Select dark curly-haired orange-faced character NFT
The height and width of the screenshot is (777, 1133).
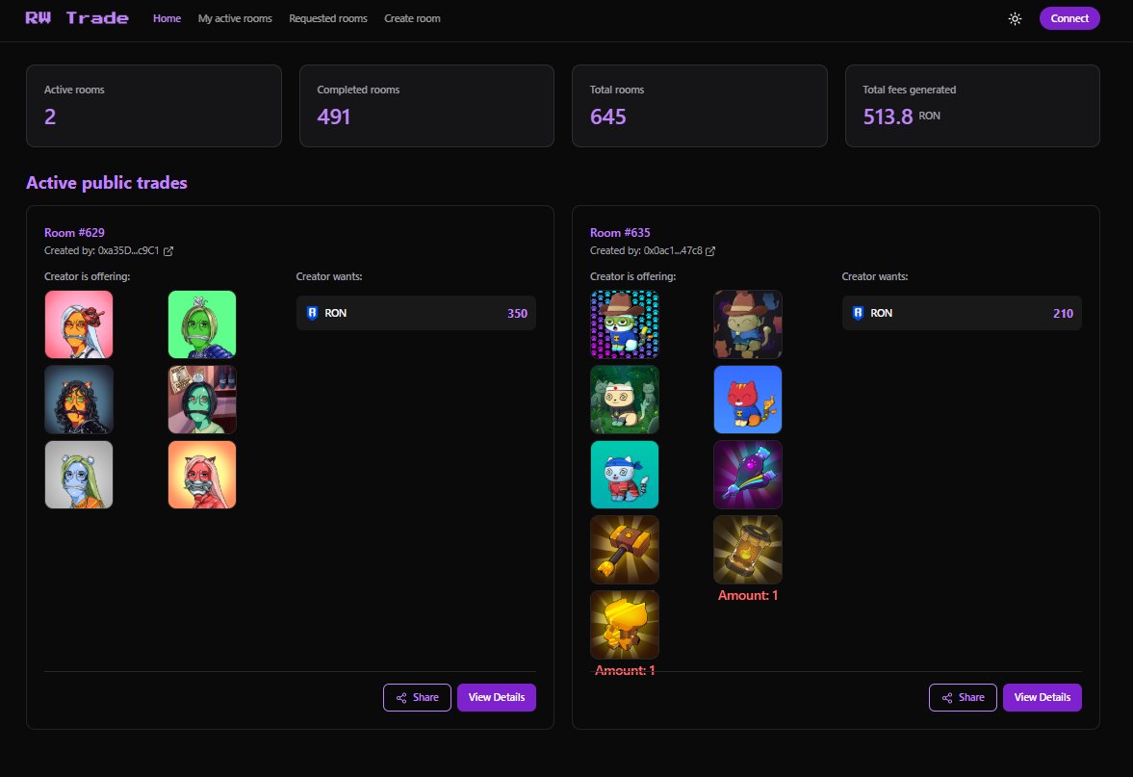(x=79, y=400)
